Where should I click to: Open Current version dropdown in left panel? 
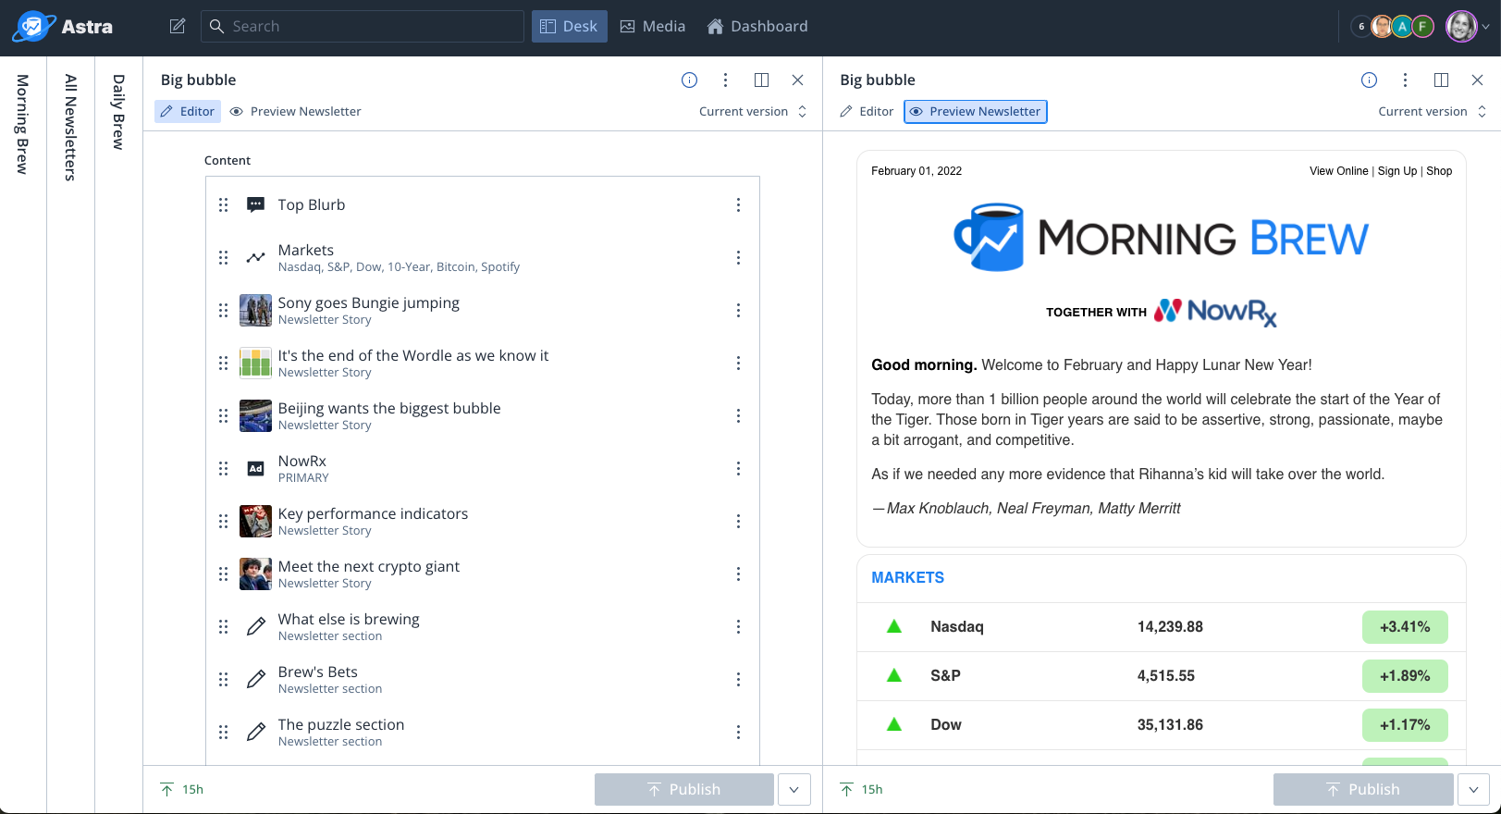point(753,111)
